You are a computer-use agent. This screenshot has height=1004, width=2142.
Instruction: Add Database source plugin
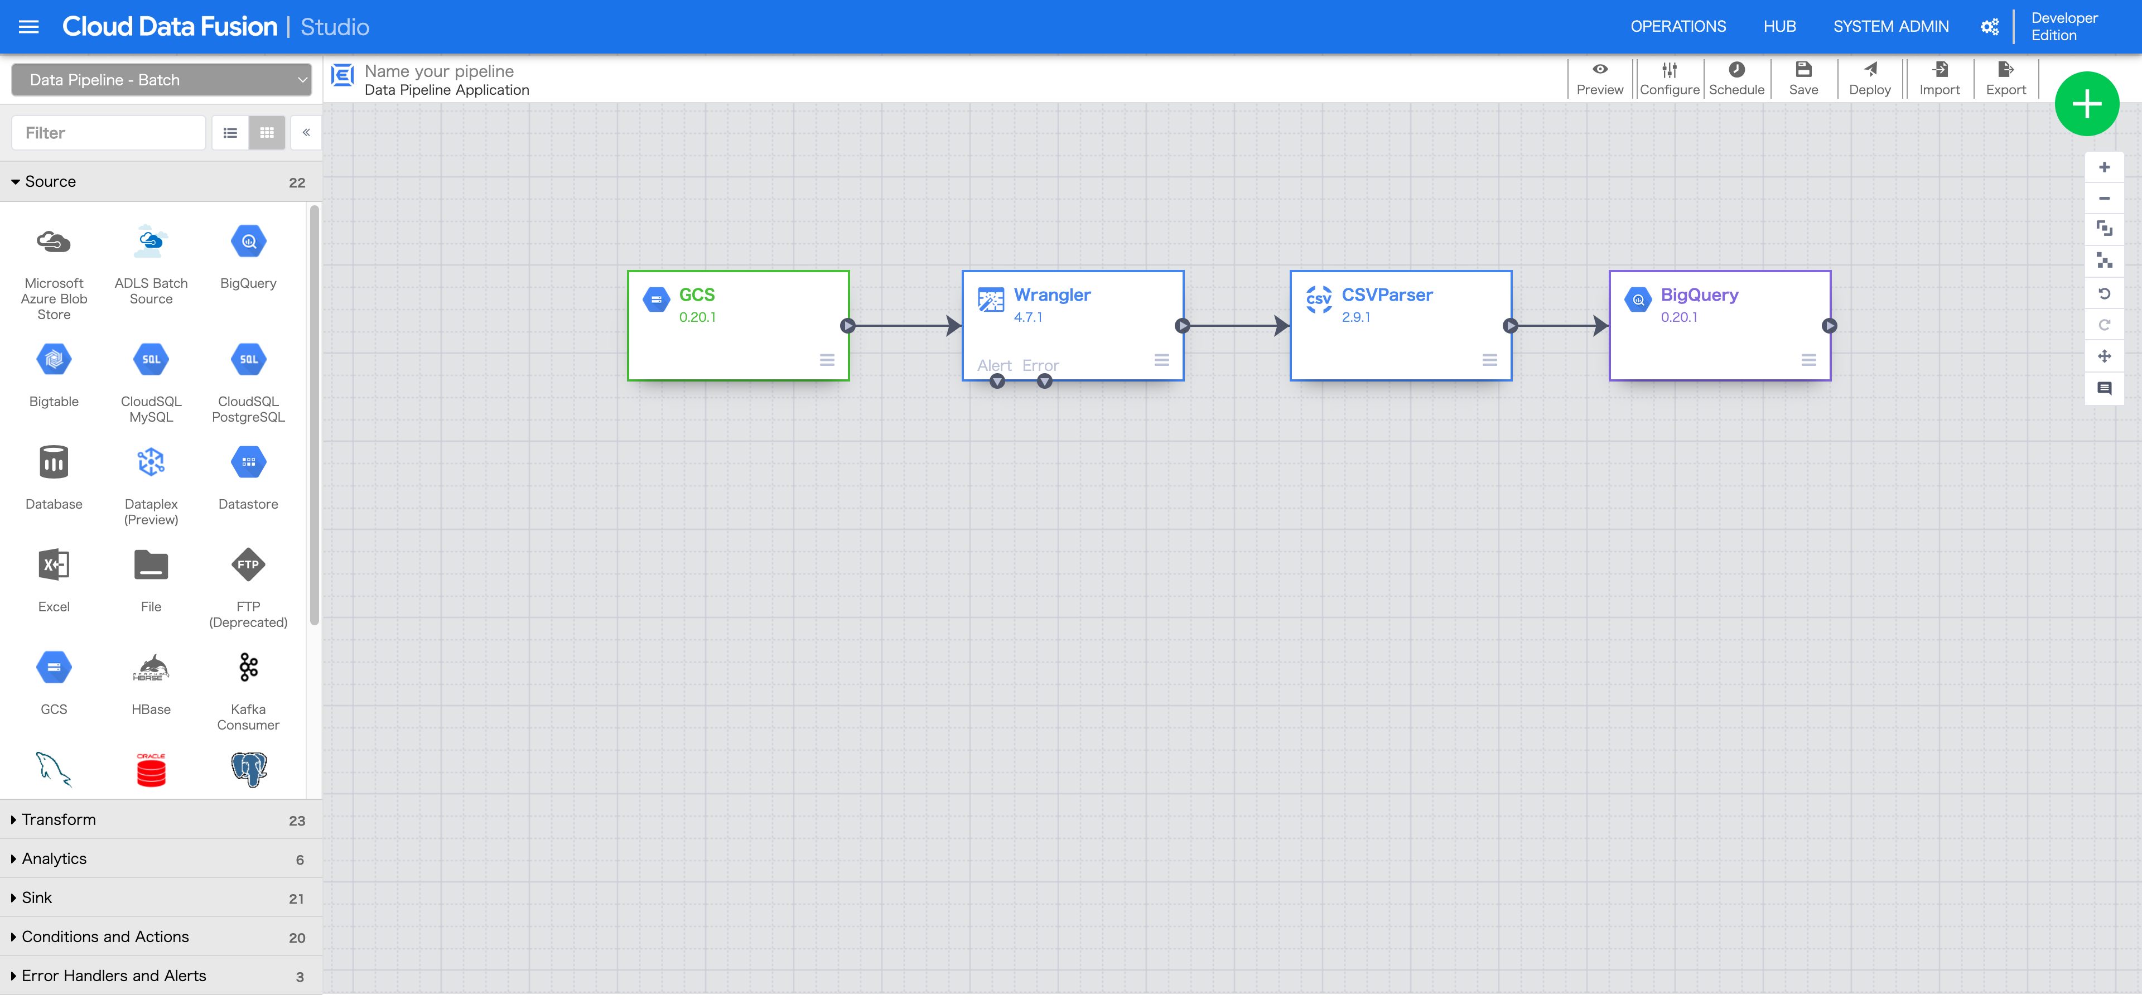point(54,478)
